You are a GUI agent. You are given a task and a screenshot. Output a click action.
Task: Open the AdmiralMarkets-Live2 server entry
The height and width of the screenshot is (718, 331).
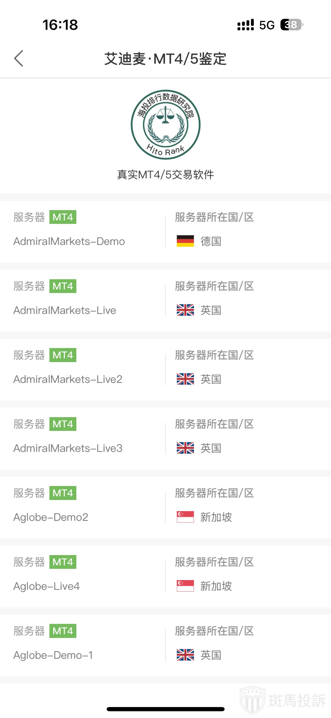point(68,379)
